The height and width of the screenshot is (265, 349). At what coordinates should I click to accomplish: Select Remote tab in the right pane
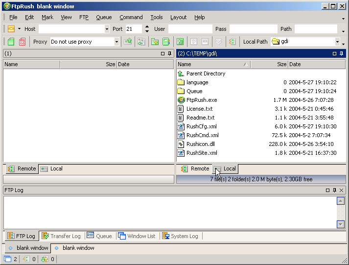pyautogui.click(x=195, y=169)
